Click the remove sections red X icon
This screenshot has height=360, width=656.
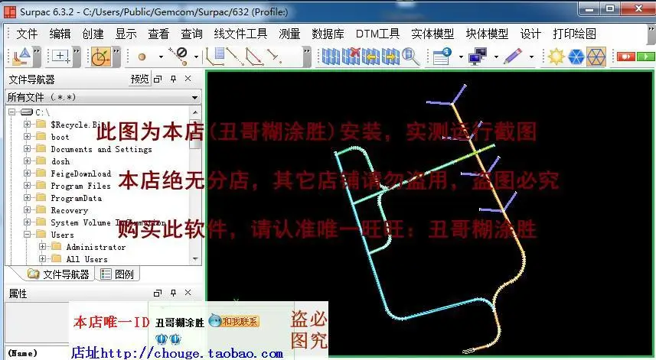(x=351, y=57)
